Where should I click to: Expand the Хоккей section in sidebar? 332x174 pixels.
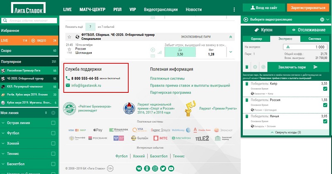click(x=4, y=143)
